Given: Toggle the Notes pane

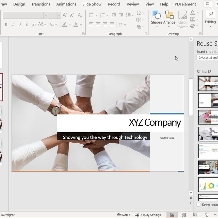Looking at the screenshot, I should 124,215.
